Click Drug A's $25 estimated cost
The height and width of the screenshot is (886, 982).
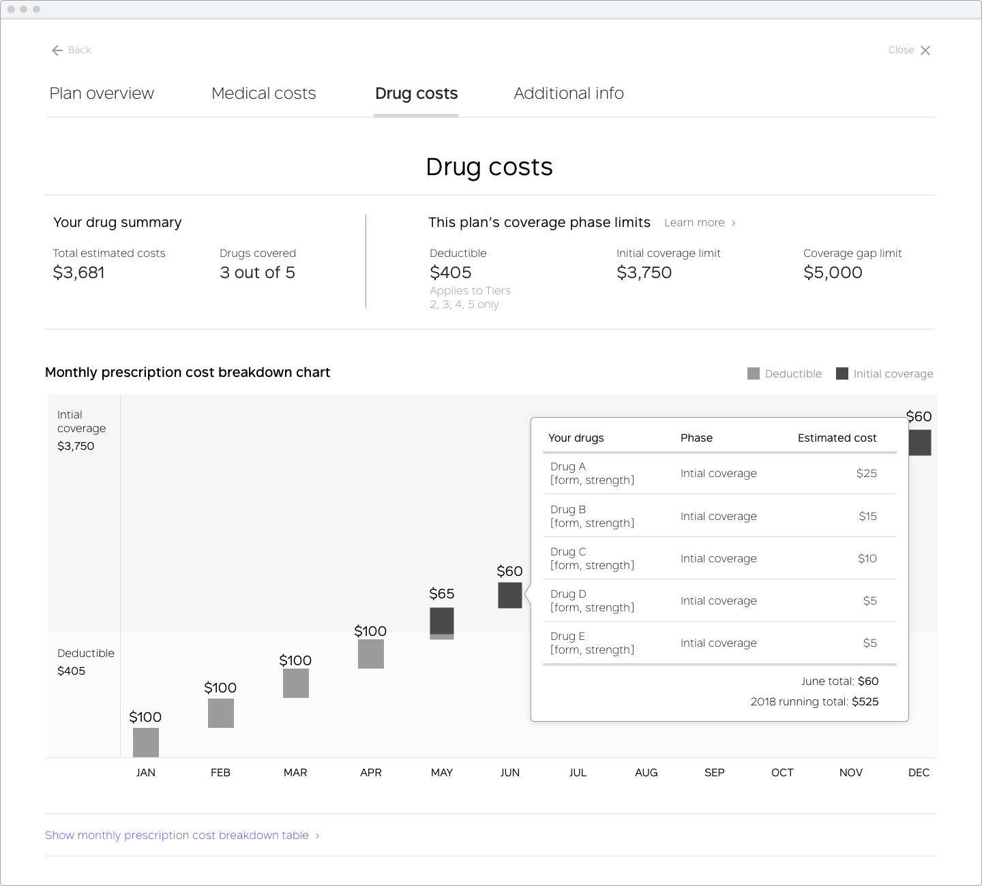pyautogui.click(x=867, y=474)
